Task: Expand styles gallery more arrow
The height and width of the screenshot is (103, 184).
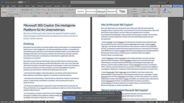Action: point(128,13)
